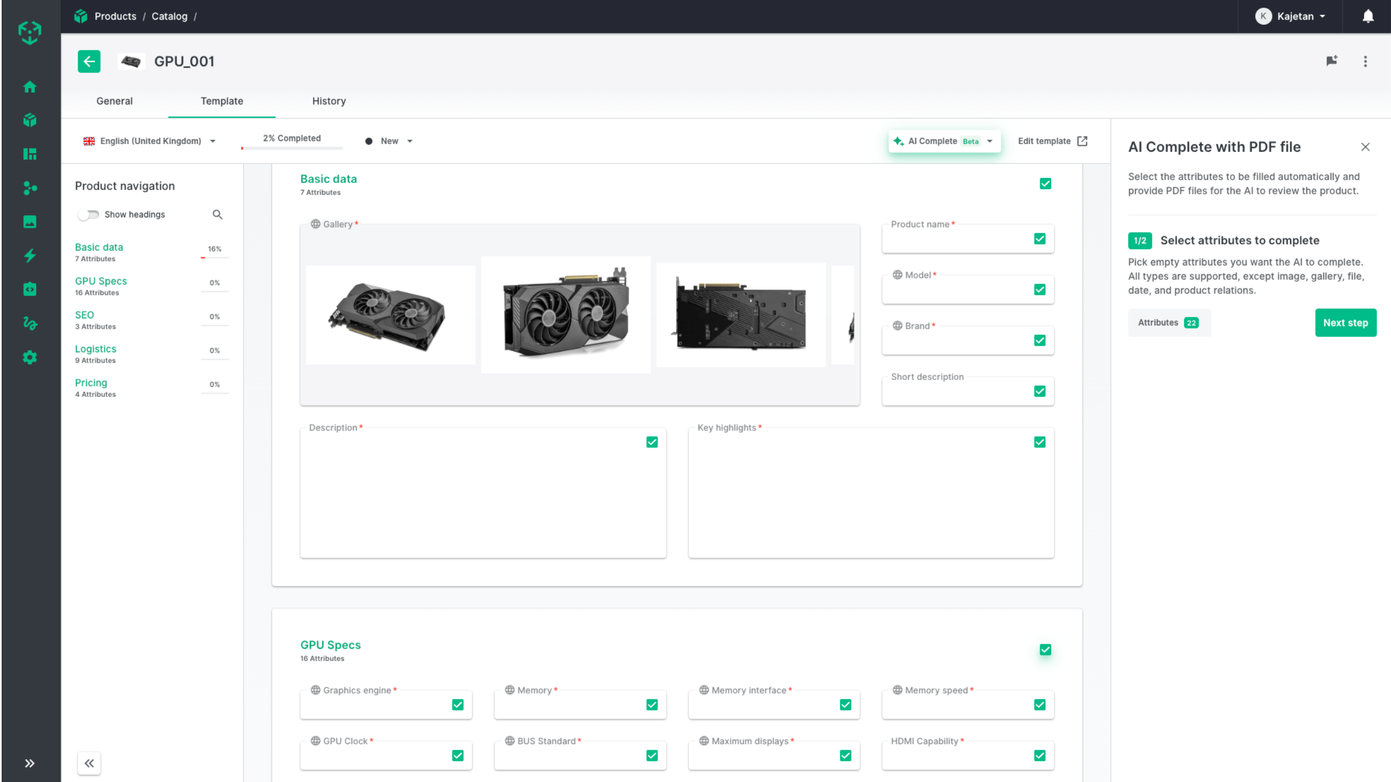This screenshot has height=782, width=1391.
Task: Switch to the History tab
Action: coord(328,101)
